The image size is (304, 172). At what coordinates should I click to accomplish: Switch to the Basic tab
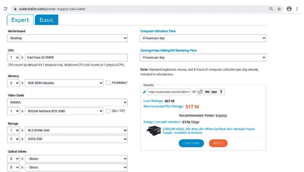[x=46, y=20]
